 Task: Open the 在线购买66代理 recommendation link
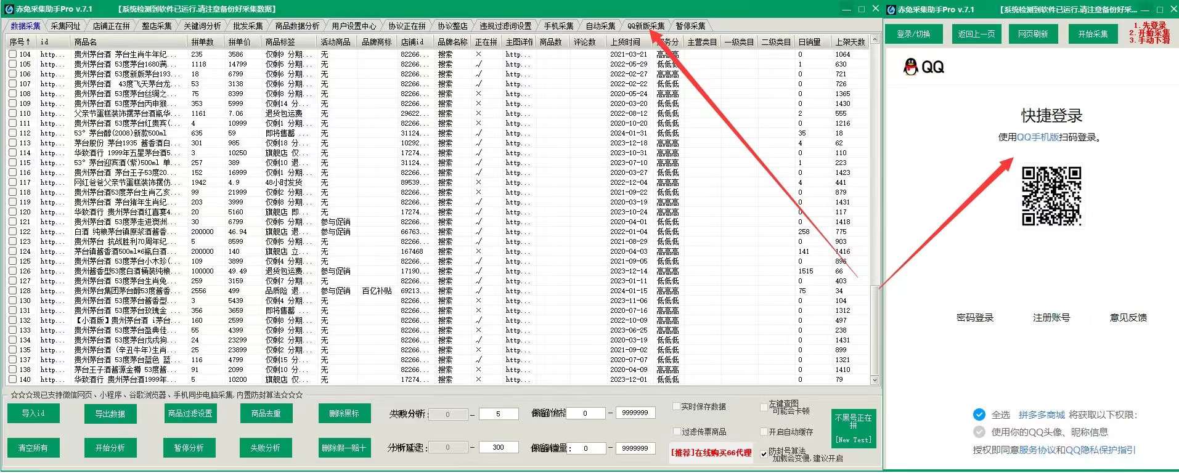click(x=711, y=453)
